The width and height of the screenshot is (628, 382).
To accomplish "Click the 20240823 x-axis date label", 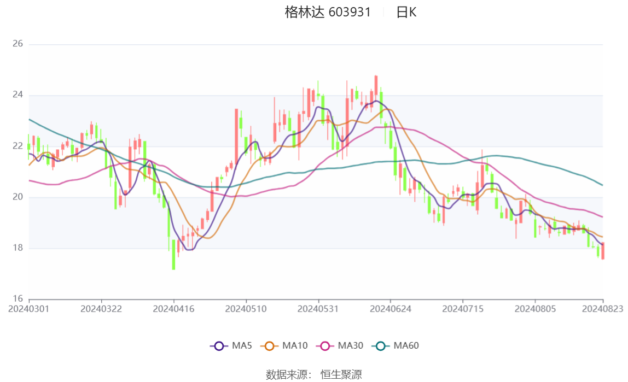I will coord(602,309).
